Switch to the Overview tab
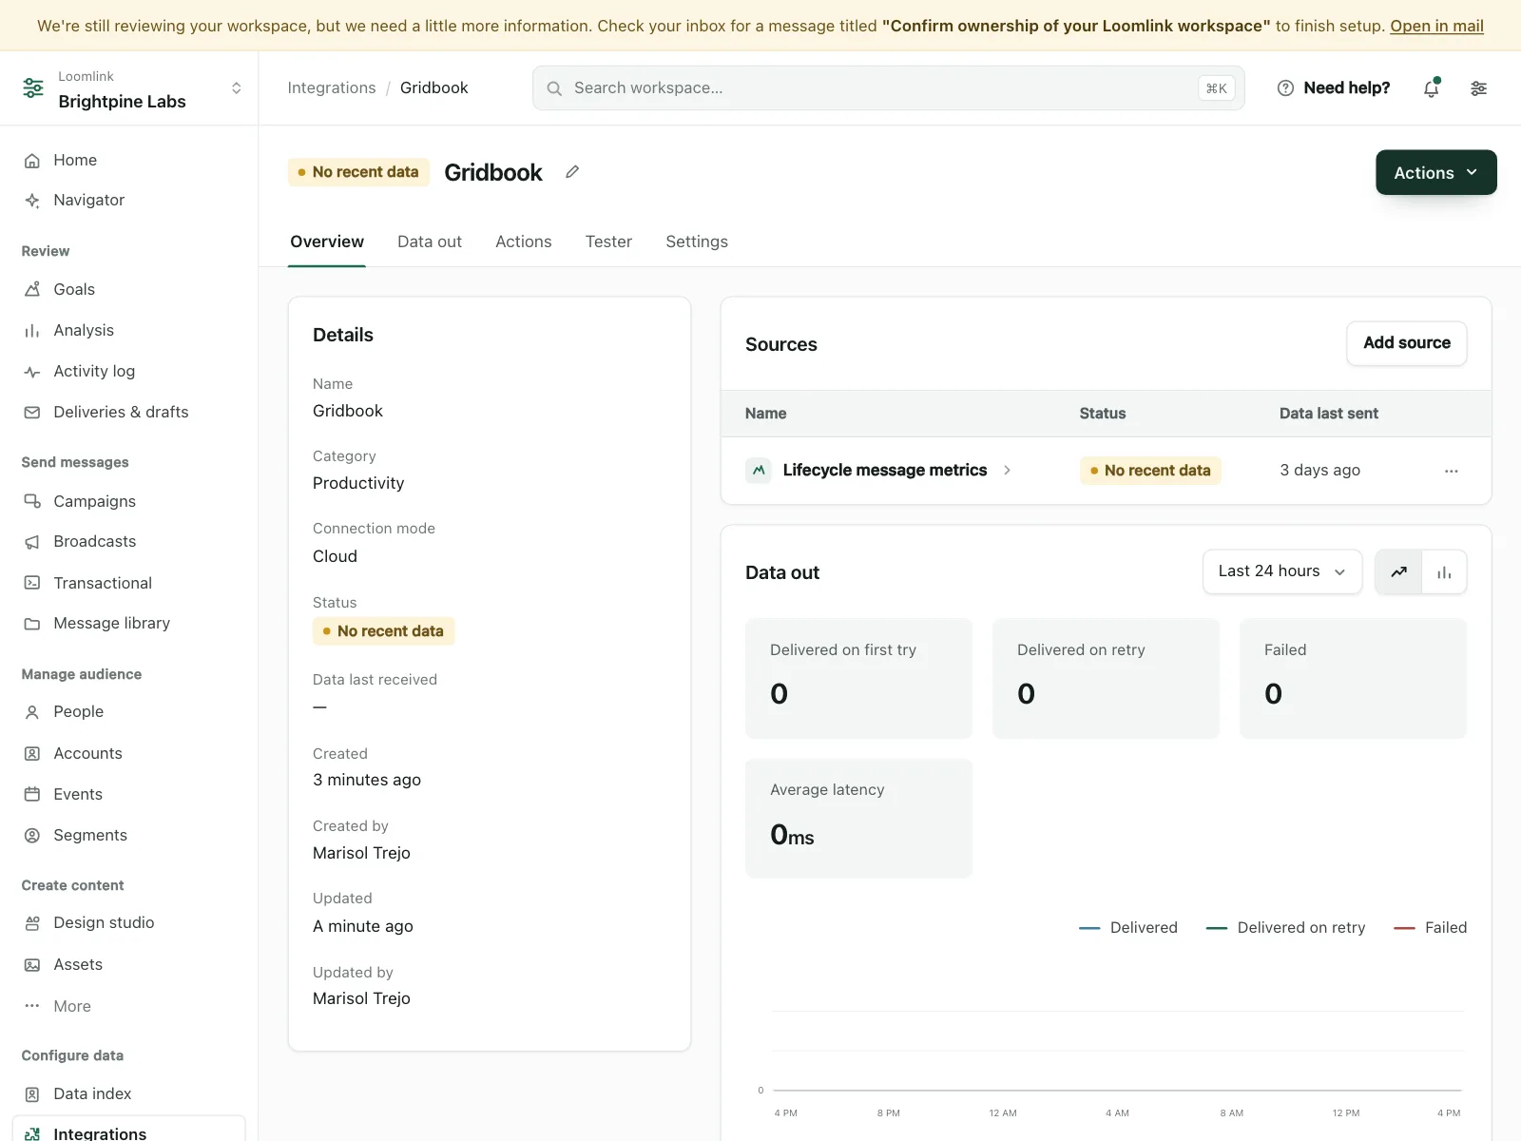 coord(327,242)
